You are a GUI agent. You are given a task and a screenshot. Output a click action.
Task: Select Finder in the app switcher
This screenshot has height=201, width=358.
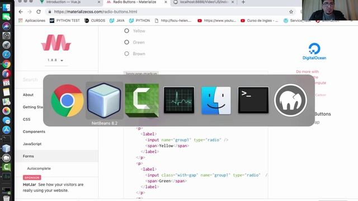click(216, 100)
